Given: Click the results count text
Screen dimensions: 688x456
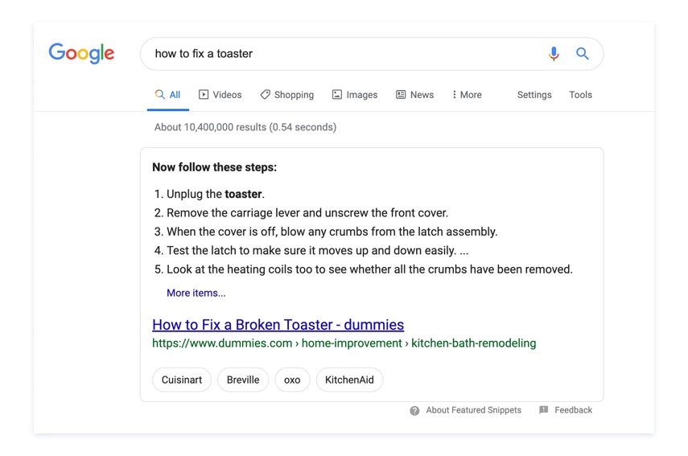Looking at the screenshot, I should pyautogui.click(x=245, y=127).
